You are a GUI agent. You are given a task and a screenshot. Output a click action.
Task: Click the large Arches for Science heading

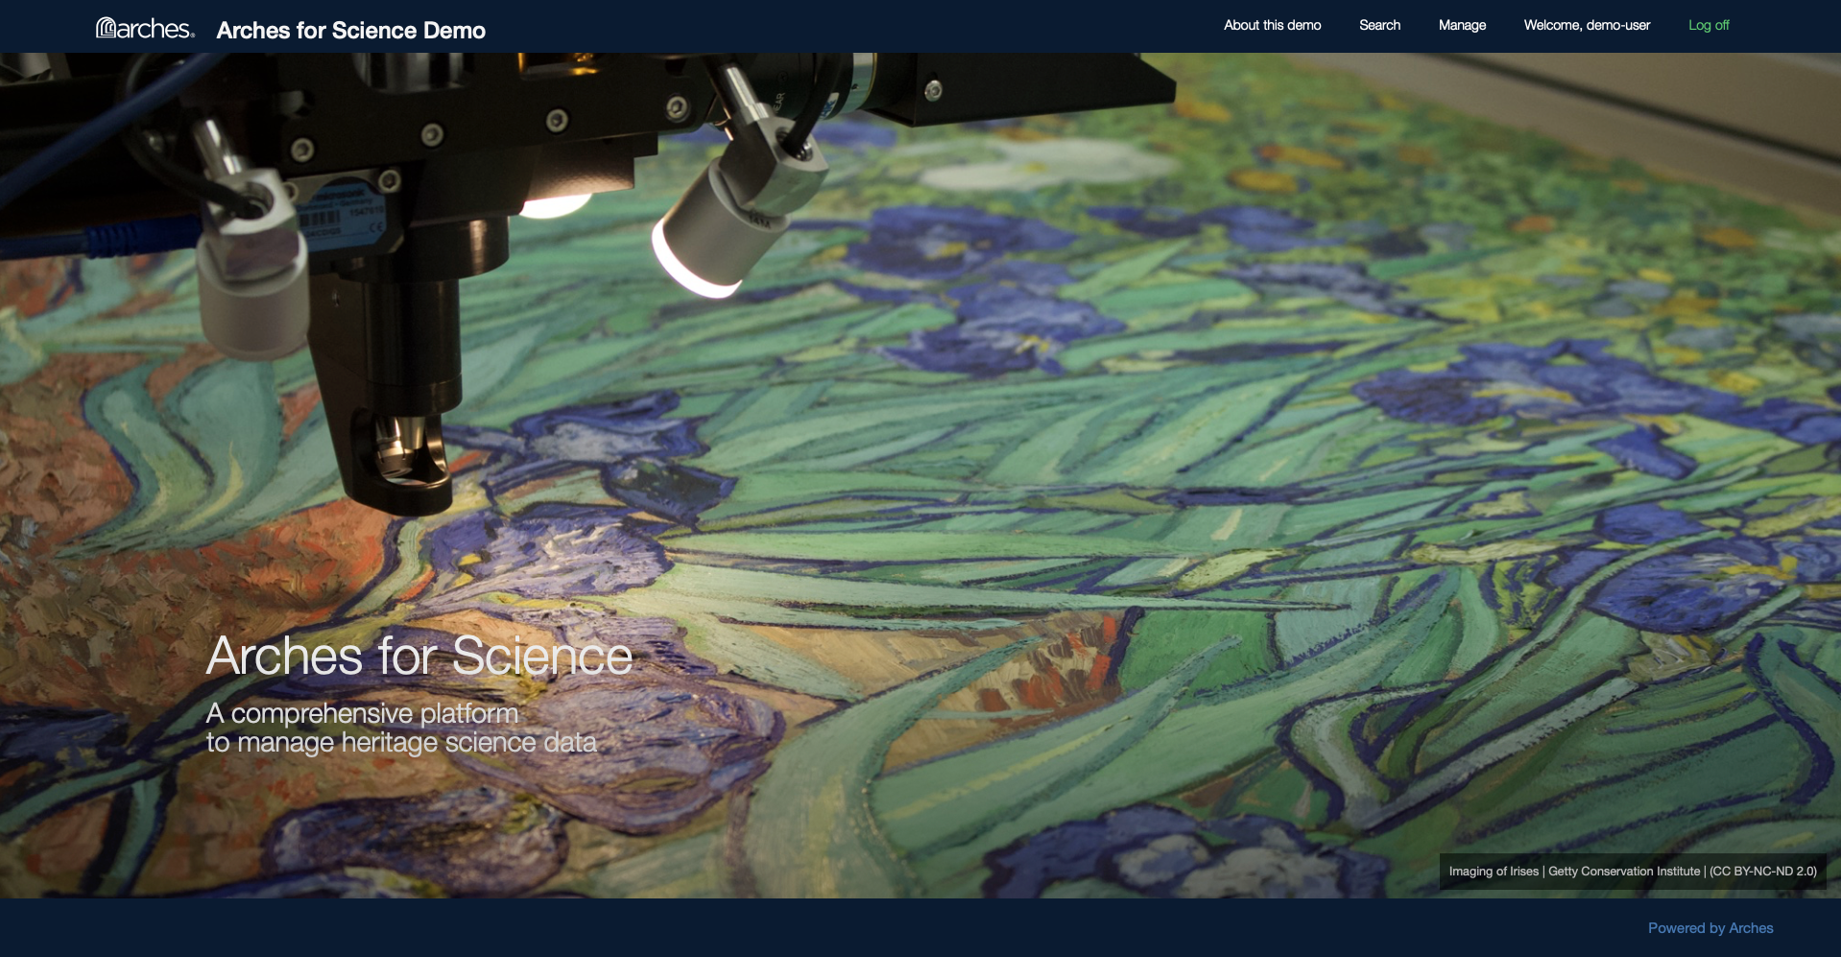click(419, 657)
